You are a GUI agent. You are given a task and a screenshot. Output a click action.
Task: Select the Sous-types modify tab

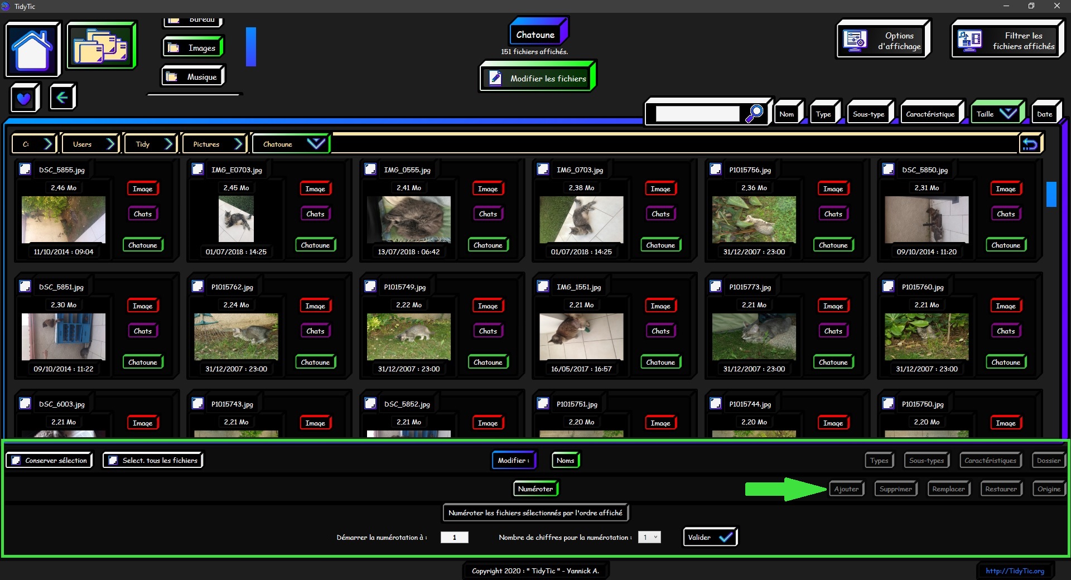(x=927, y=460)
